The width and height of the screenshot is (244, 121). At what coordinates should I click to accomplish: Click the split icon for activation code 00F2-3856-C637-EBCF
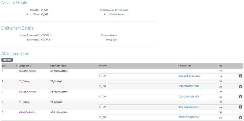click(x=240, y=107)
